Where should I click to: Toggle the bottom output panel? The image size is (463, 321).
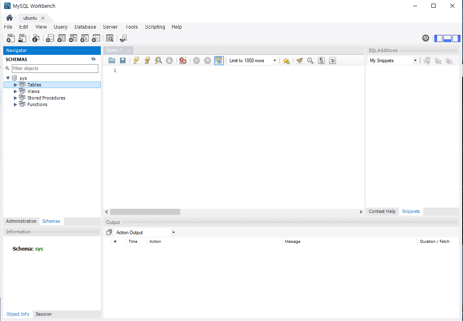click(x=447, y=38)
